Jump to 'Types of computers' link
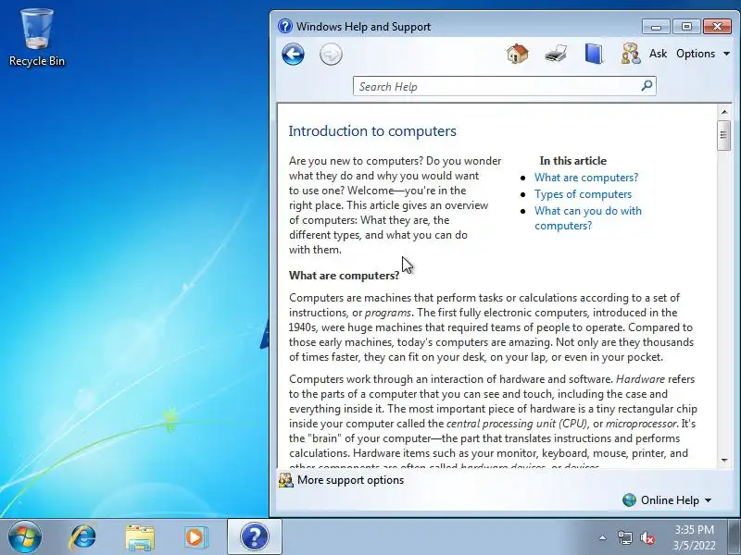The height and width of the screenshot is (555, 741). coord(583,194)
